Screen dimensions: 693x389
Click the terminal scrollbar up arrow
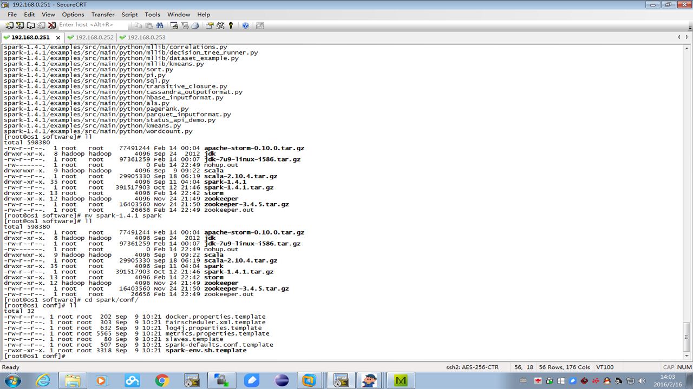coord(687,48)
